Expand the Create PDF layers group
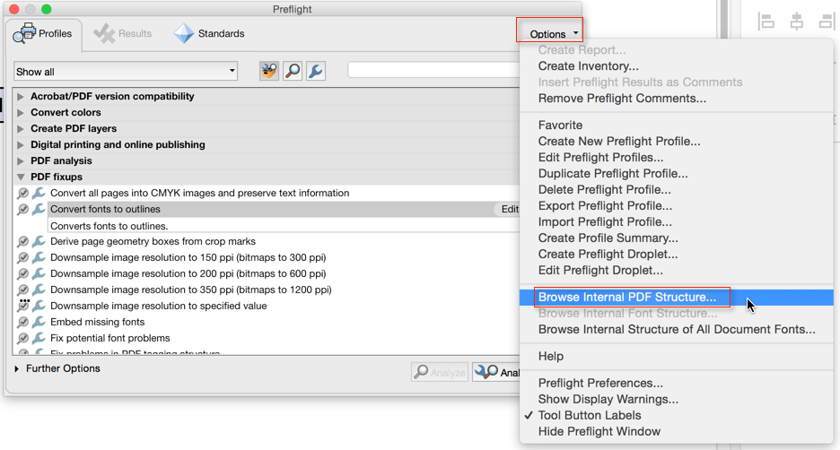Image resolution: width=840 pixels, height=450 pixels. point(21,129)
